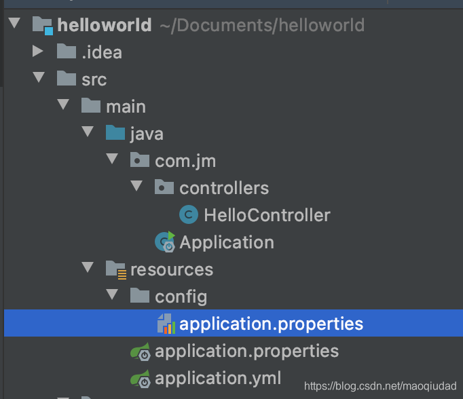Collapse the com.jm package arrow

tap(112, 159)
